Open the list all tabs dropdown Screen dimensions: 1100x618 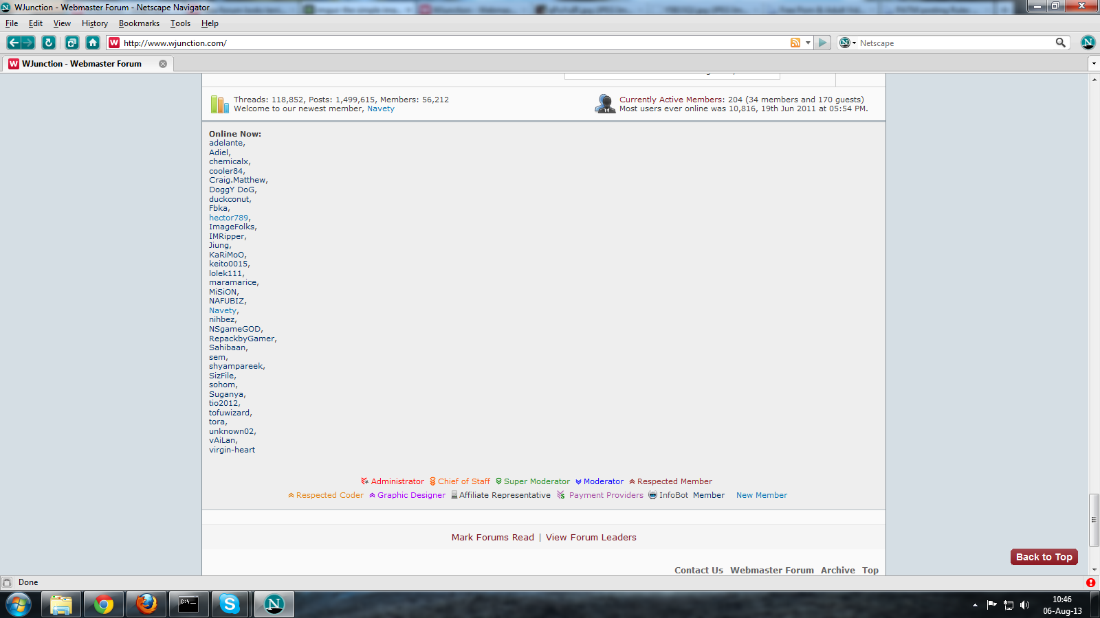point(1093,64)
